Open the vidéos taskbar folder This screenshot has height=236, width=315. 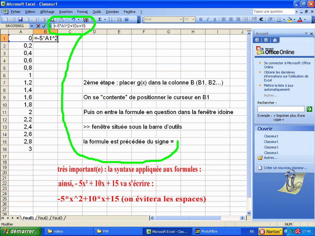[x=68, y=231]
